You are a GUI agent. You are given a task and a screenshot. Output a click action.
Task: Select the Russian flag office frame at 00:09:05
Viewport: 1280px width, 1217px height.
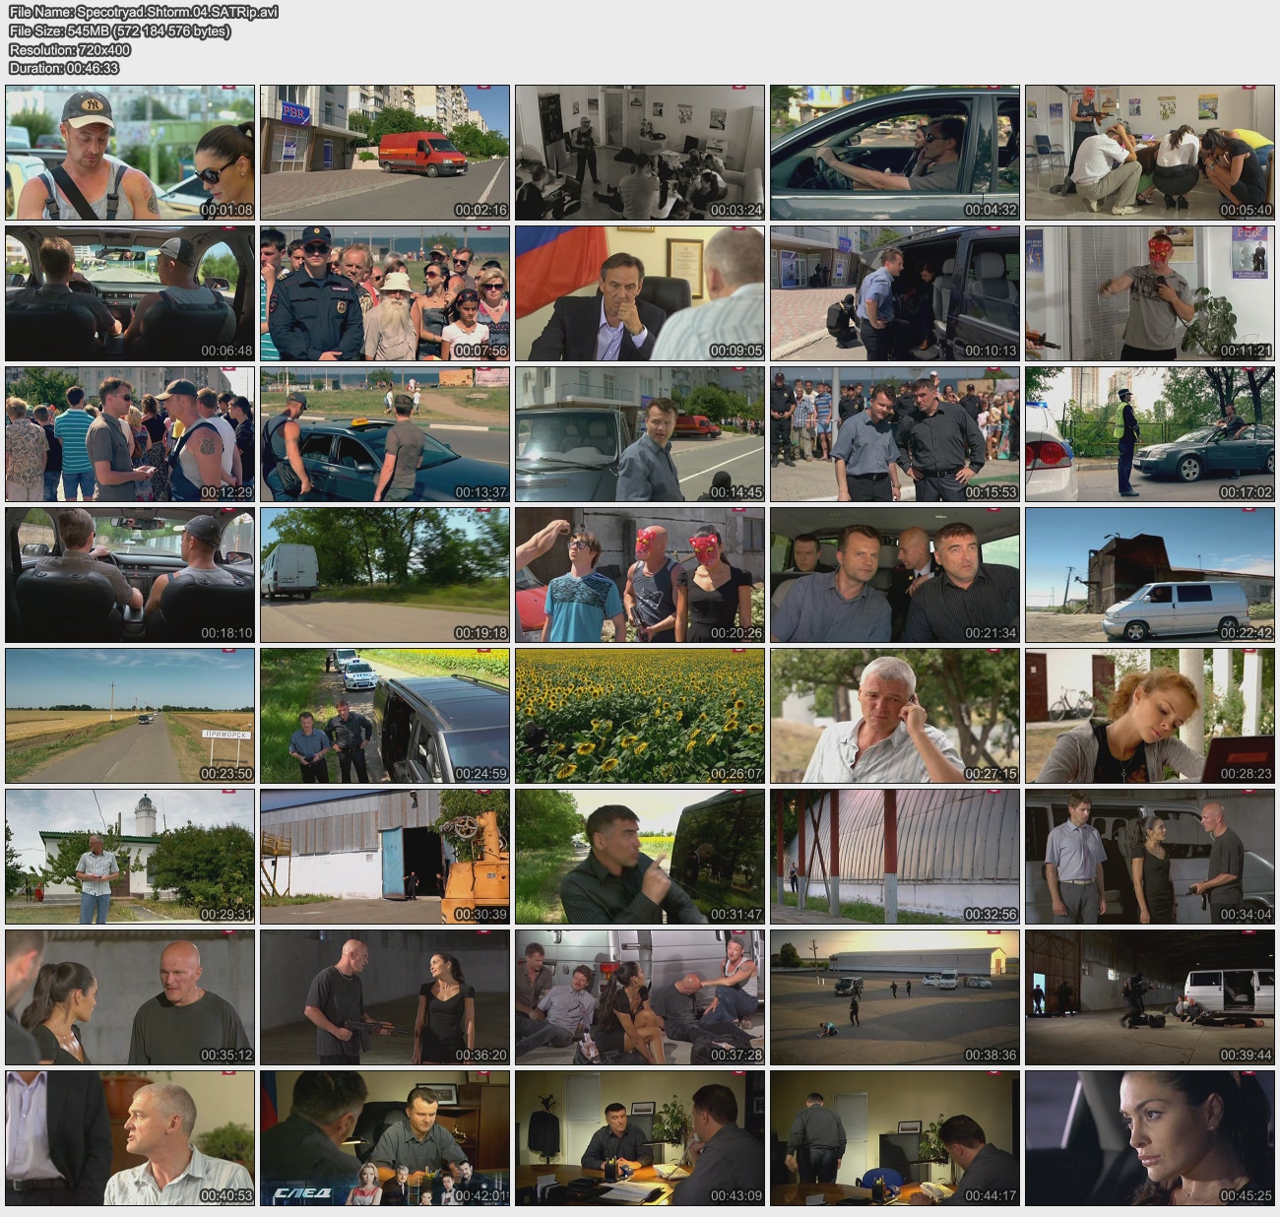(x=640, y=293)
